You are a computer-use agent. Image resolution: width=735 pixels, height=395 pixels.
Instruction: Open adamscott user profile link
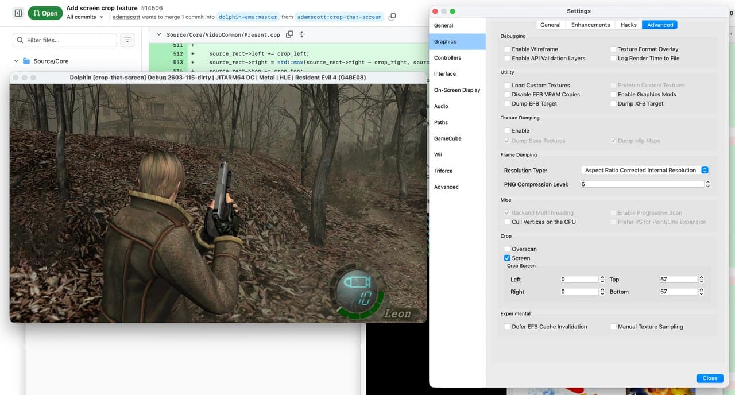(126, 17)
